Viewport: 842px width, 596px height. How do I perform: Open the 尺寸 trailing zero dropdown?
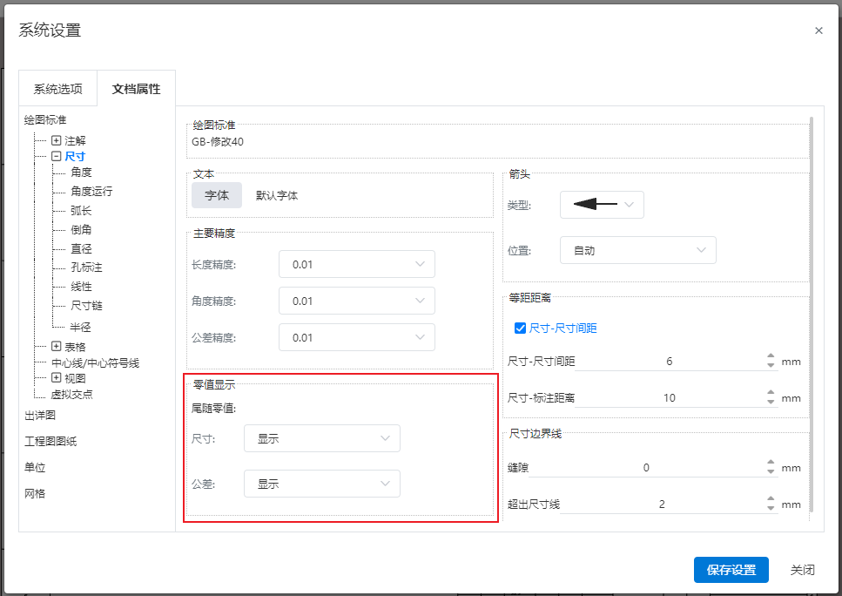coord(321,438)
